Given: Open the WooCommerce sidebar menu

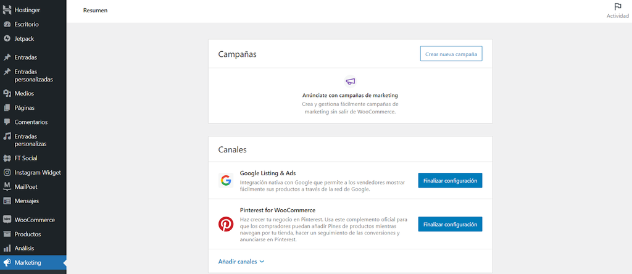Looking at the screenshot, I should tap(35, 220).
